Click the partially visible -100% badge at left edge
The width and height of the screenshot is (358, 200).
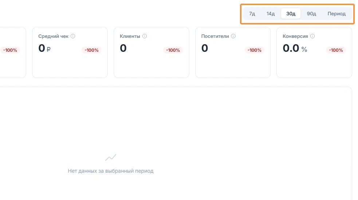[x=10, y=50]
